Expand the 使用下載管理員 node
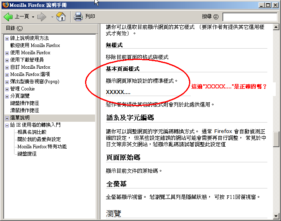281x221 pixels. tap(7, 60)
